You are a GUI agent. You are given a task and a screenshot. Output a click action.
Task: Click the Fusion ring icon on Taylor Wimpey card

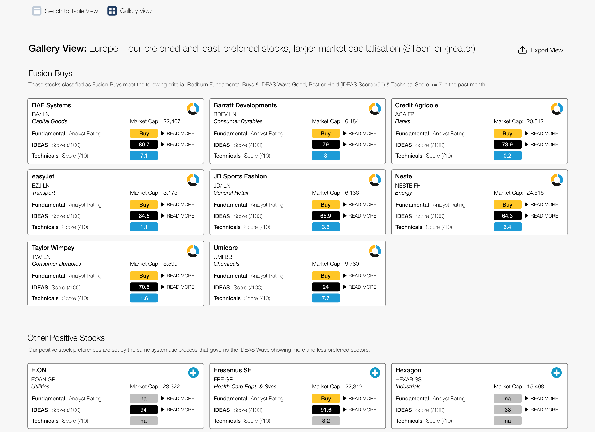tap(193, 252)
